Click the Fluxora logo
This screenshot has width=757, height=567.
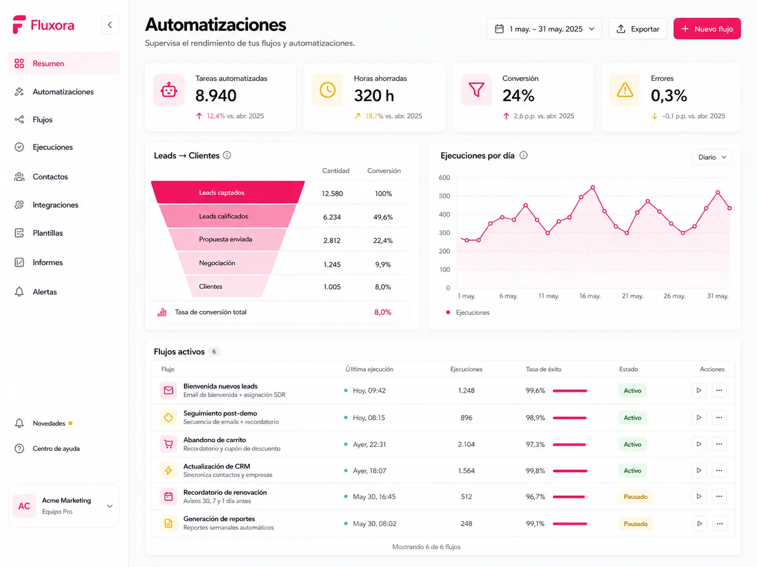coord(43,25)
